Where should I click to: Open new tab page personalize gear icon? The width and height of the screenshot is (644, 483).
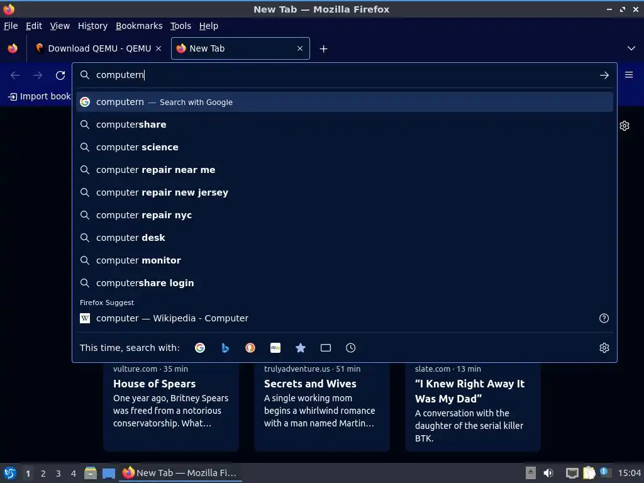(x=625, y=126)
